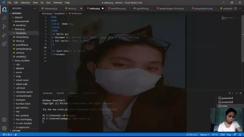Click the Ln, Col cursor position indicator
244x137 pixels.
tap(192, 135)
